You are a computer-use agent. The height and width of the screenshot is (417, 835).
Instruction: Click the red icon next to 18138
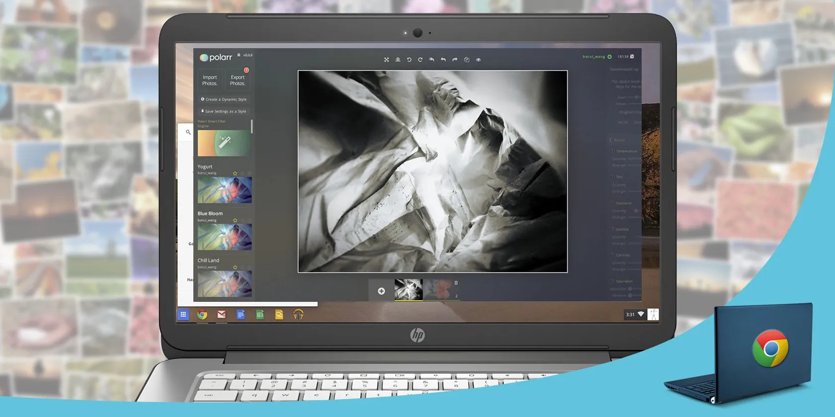pos(632,57)
